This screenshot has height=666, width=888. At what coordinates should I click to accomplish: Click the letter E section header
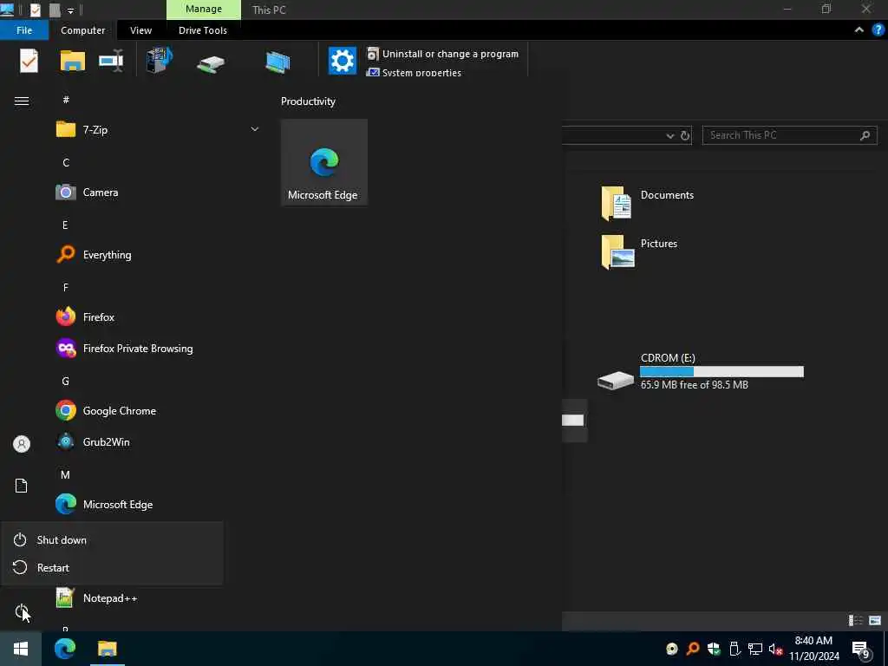[x=65, y=225]
